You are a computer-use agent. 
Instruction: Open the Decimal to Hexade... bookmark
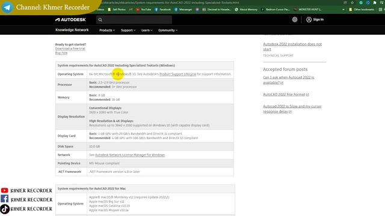coord(217,10)
